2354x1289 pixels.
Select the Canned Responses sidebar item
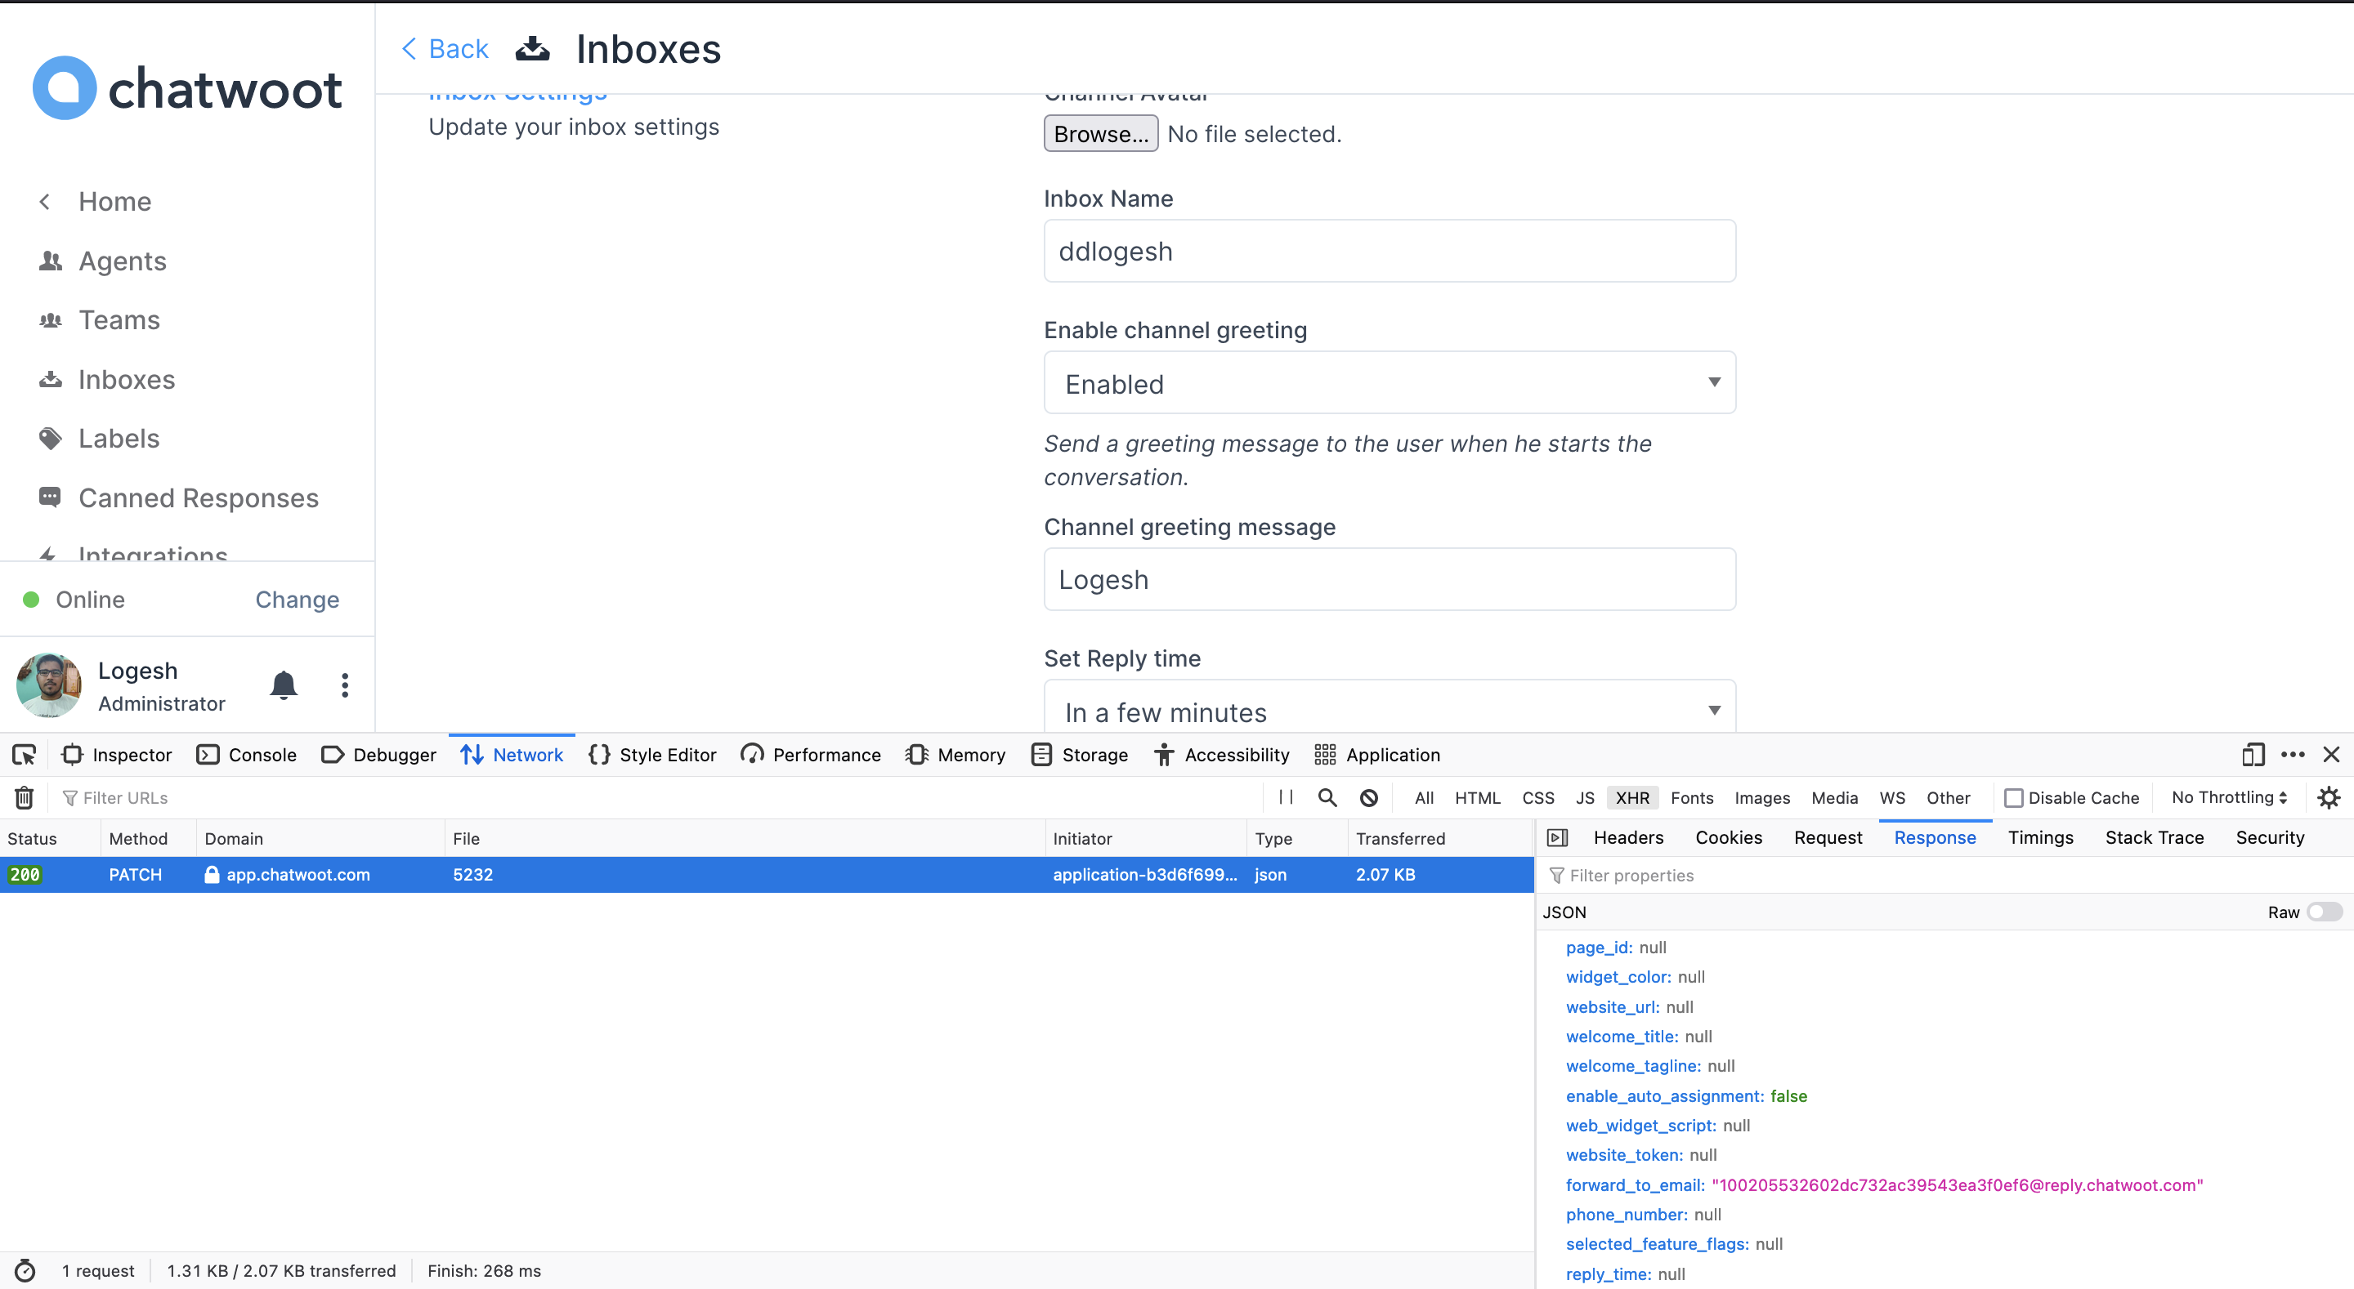[199, 498]
